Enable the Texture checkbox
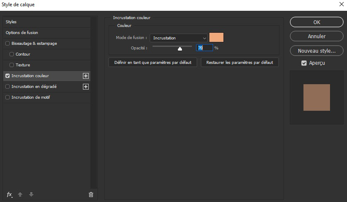 (12, 65)
